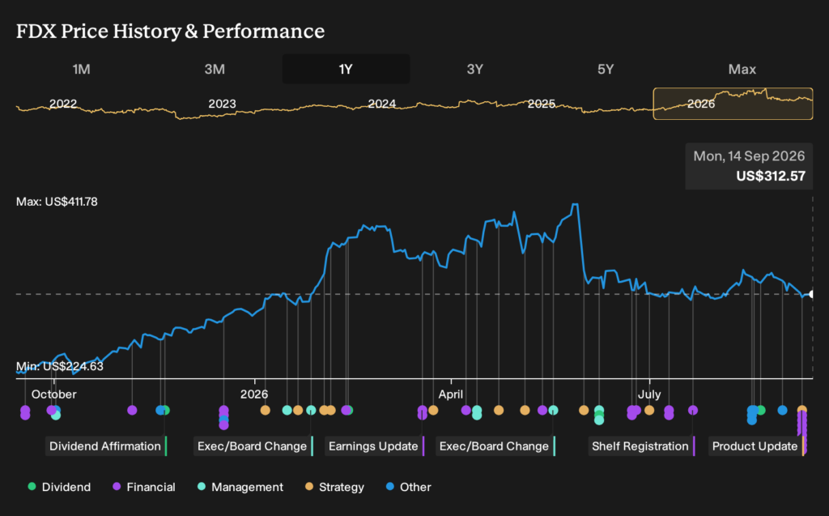The height and width of the screenshot is (516, 829).
Task: Open the Exec/Board Change label left of Earnings Update
Action: click(253, 446)
